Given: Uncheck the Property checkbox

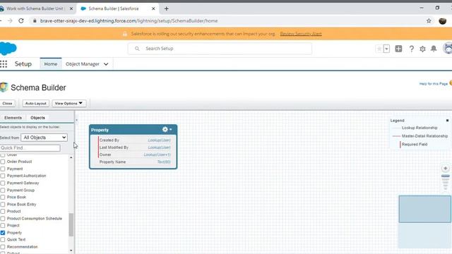Looking at the screenshot, I should [x=3, y=233].
